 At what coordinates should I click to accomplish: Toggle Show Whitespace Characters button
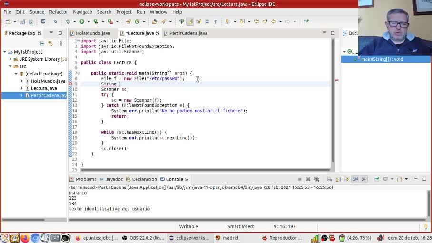point(216,21)
